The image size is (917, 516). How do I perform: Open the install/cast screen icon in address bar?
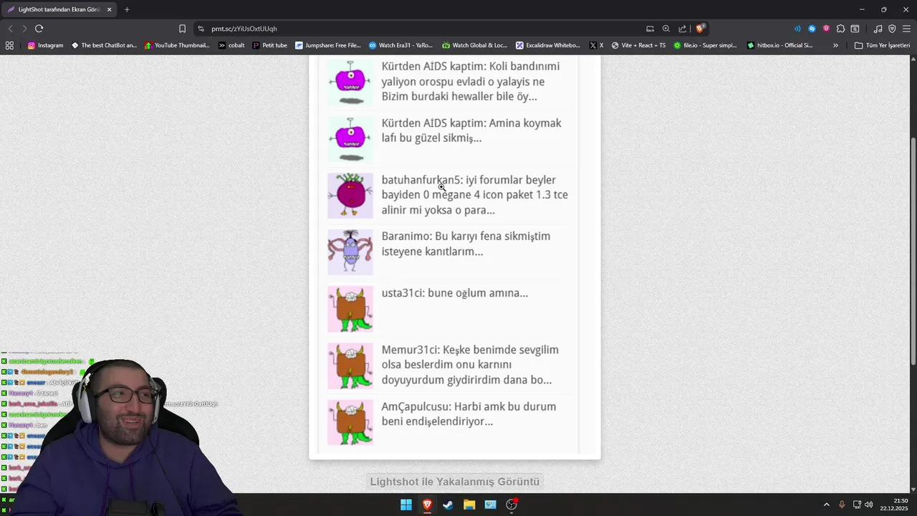(x=650, y=29)
